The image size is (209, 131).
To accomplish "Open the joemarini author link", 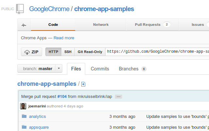I will coord(37,106).
